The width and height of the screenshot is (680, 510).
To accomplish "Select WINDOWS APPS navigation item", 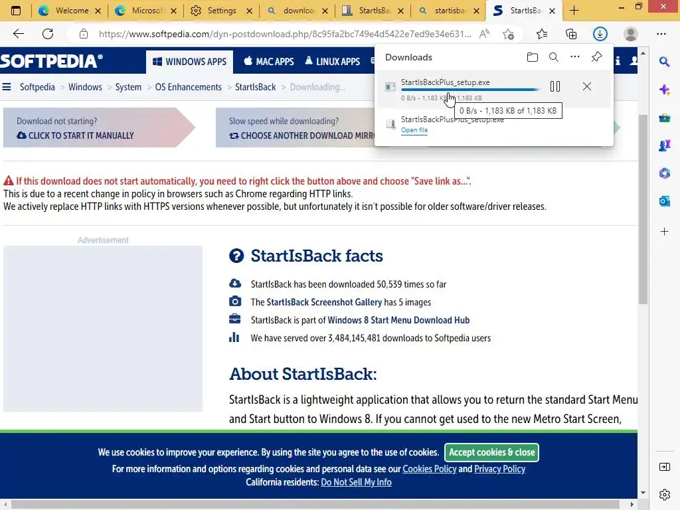I will pos(189,62).
